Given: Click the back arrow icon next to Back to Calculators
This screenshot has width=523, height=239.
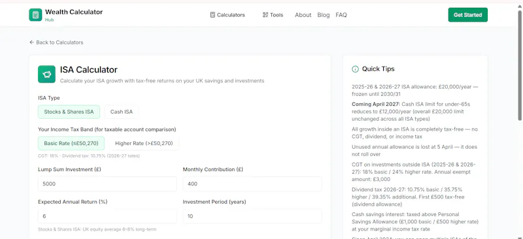Looking at the screenshot, I should coord(31,42).
